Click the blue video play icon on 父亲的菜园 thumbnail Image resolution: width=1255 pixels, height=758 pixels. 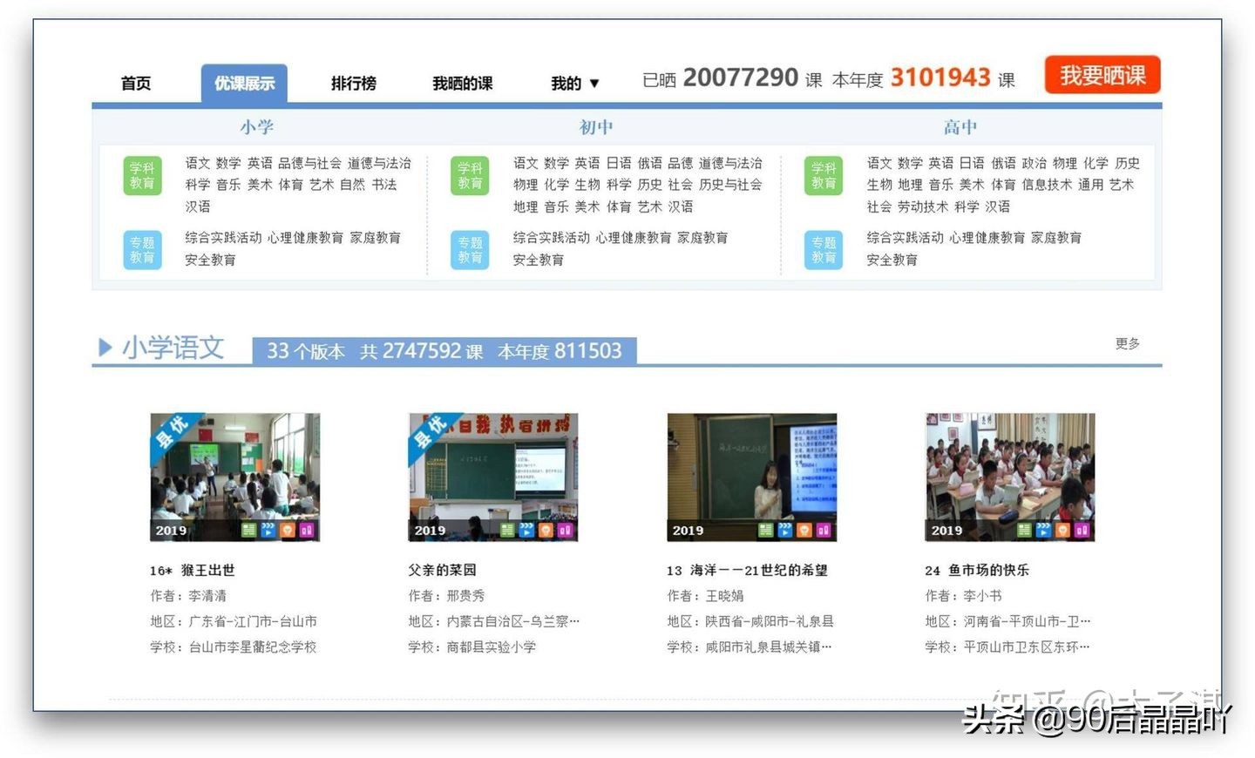(526, 528)
